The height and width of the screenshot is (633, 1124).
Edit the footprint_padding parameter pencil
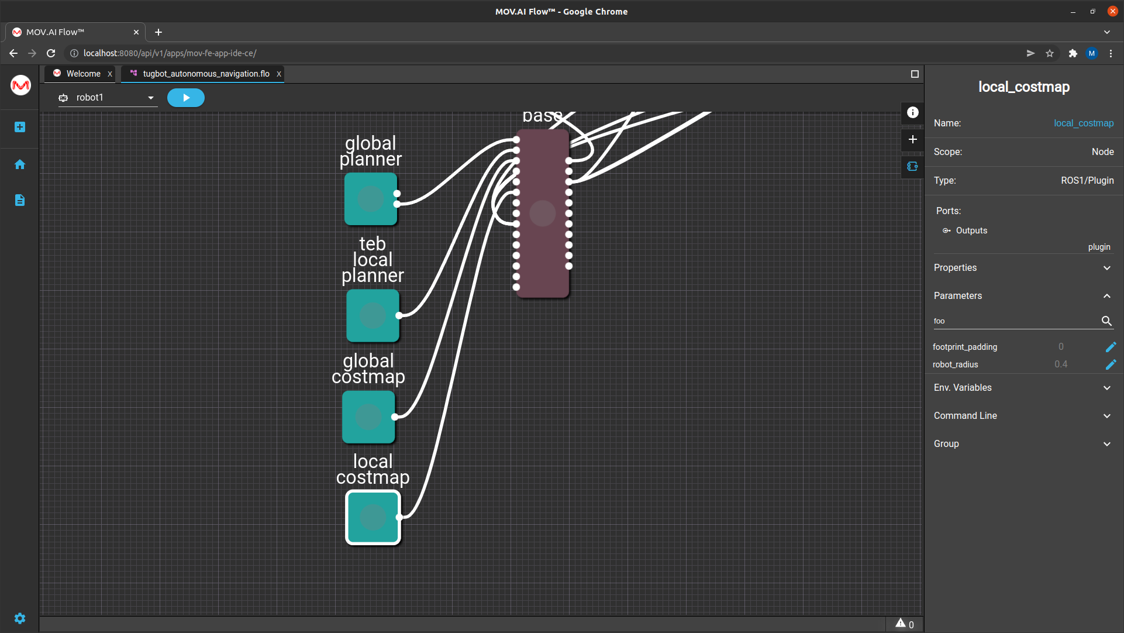(x=1111, y=347)
